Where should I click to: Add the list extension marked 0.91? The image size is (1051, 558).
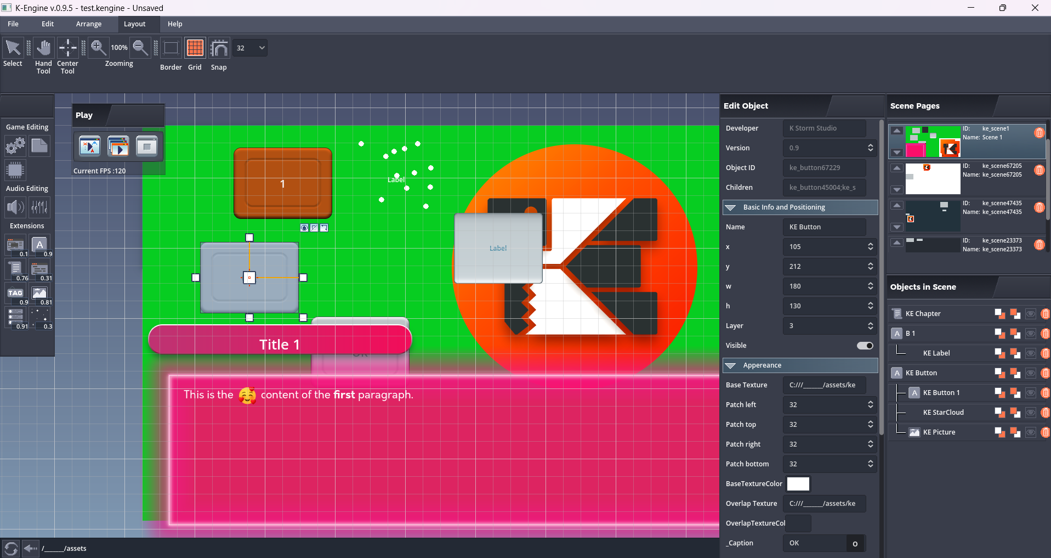point(16,318)
